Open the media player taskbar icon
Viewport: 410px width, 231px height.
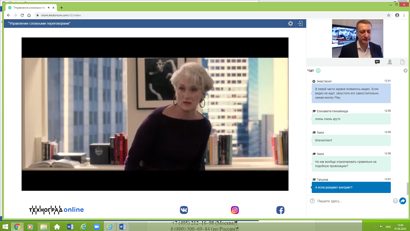pyautogui.click(x=30, y=227)
